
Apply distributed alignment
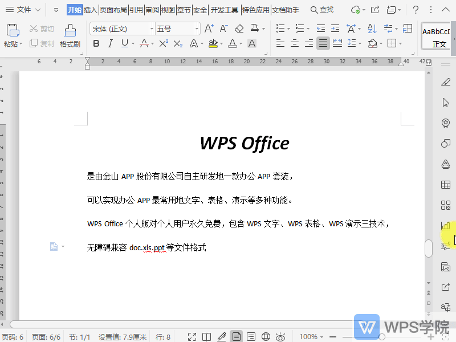(x=337, y=43)
